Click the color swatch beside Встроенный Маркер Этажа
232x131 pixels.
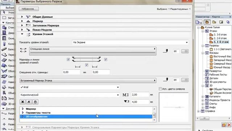(x=185, y=80)
